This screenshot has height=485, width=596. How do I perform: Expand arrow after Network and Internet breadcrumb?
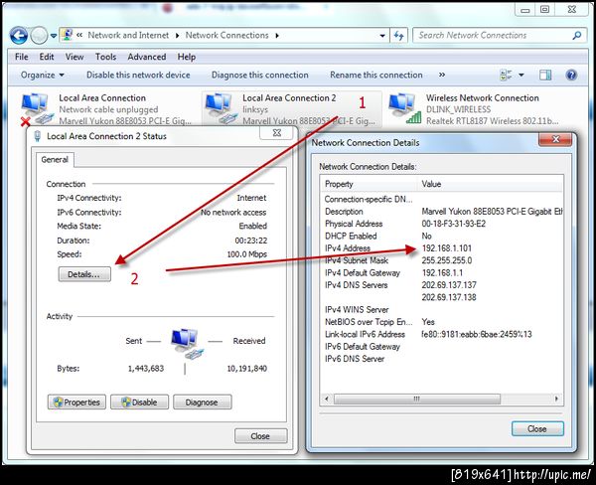pos(177,36)
